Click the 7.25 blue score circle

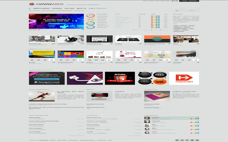(x=90, y=27)
